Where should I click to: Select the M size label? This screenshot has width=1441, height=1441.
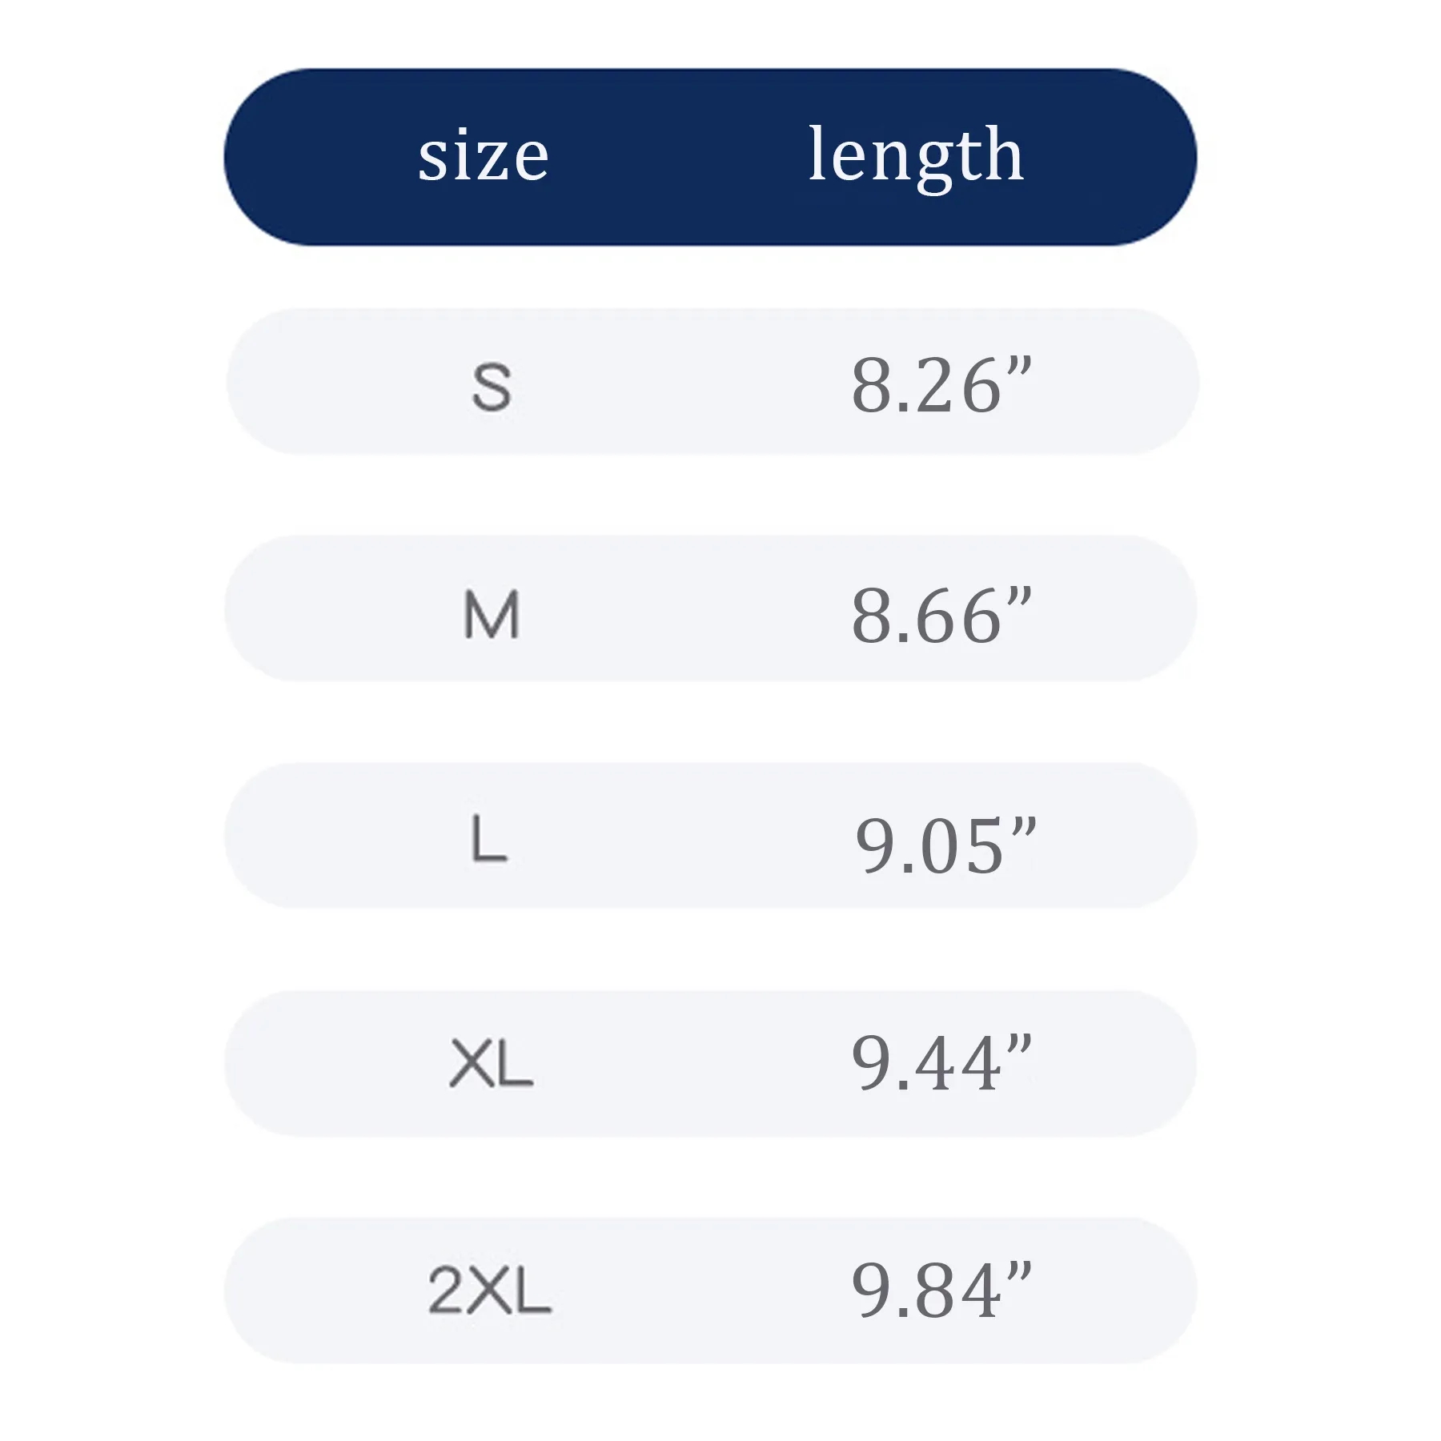point(492,614)
